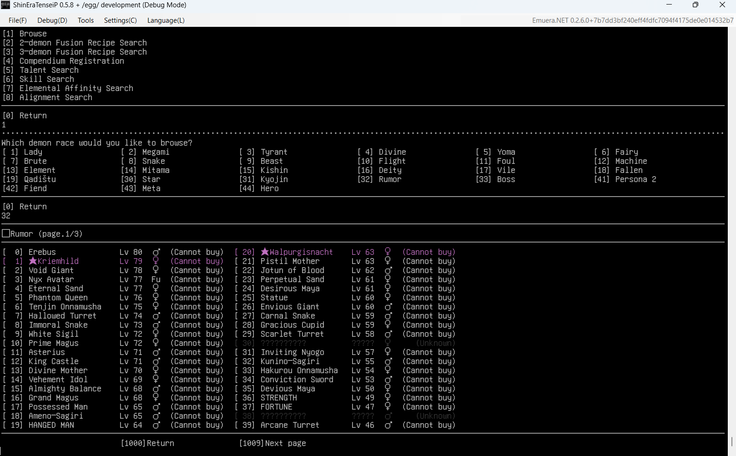Browse the Yoma demon race
Image resolution: width=736 pixels, height=456 pixels.
click(x=495, y=152)
